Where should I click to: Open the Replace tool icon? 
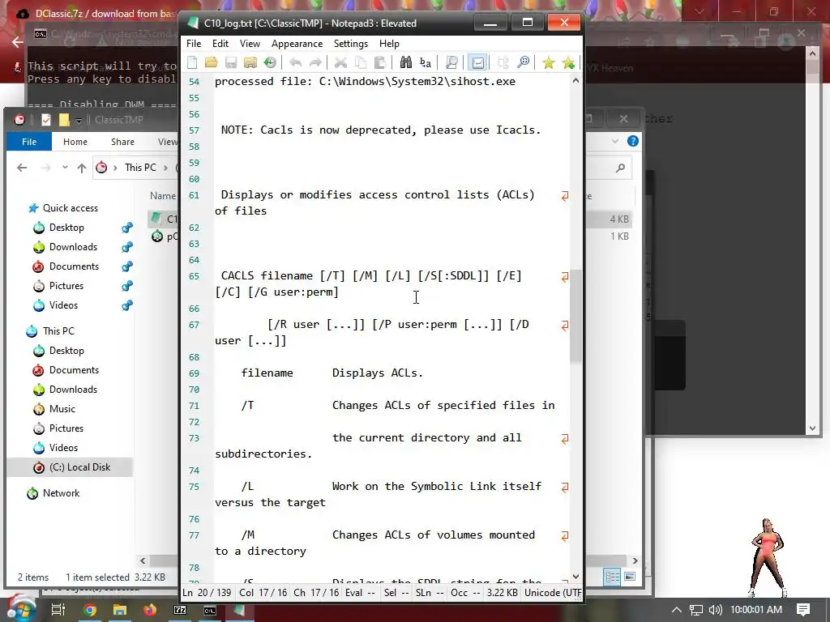pyautogui.click(x=425, y=63)
